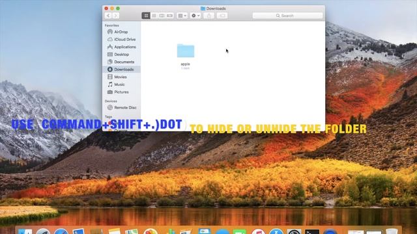Select the apple folder
This screenshot has width=417, height=234.
[186, 51]
